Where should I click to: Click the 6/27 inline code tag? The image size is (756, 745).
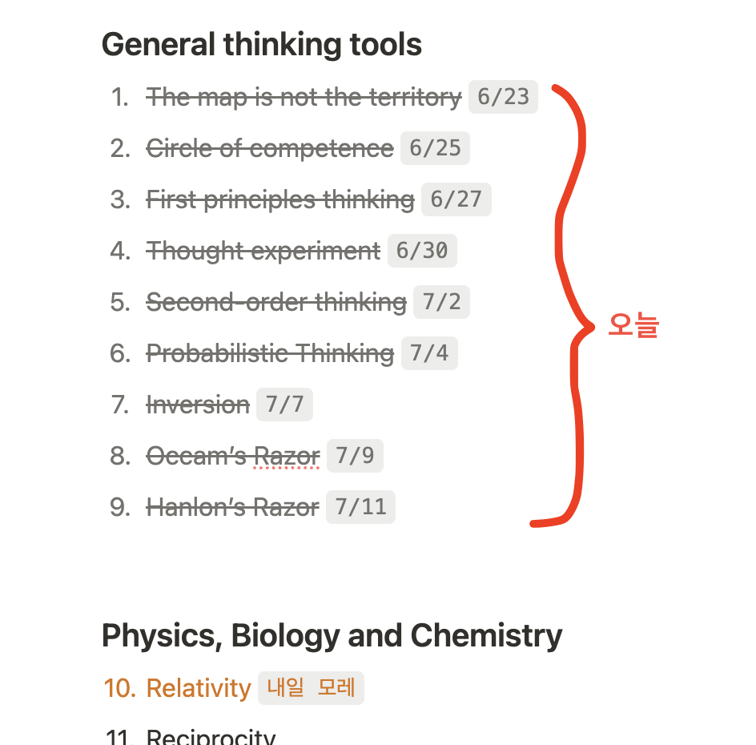click(456, 200)
